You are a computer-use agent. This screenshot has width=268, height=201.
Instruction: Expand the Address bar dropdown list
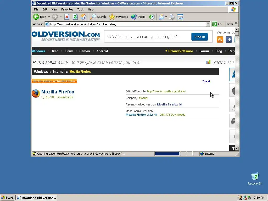pyautogui.click(x=208, y=24)
